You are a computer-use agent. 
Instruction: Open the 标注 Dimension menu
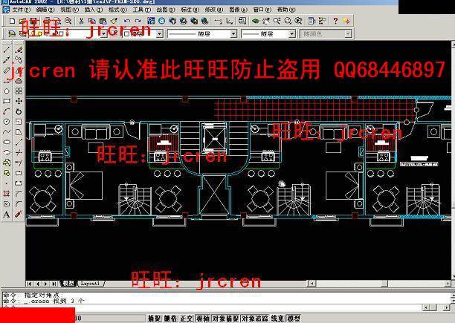[x=190, y=10]
